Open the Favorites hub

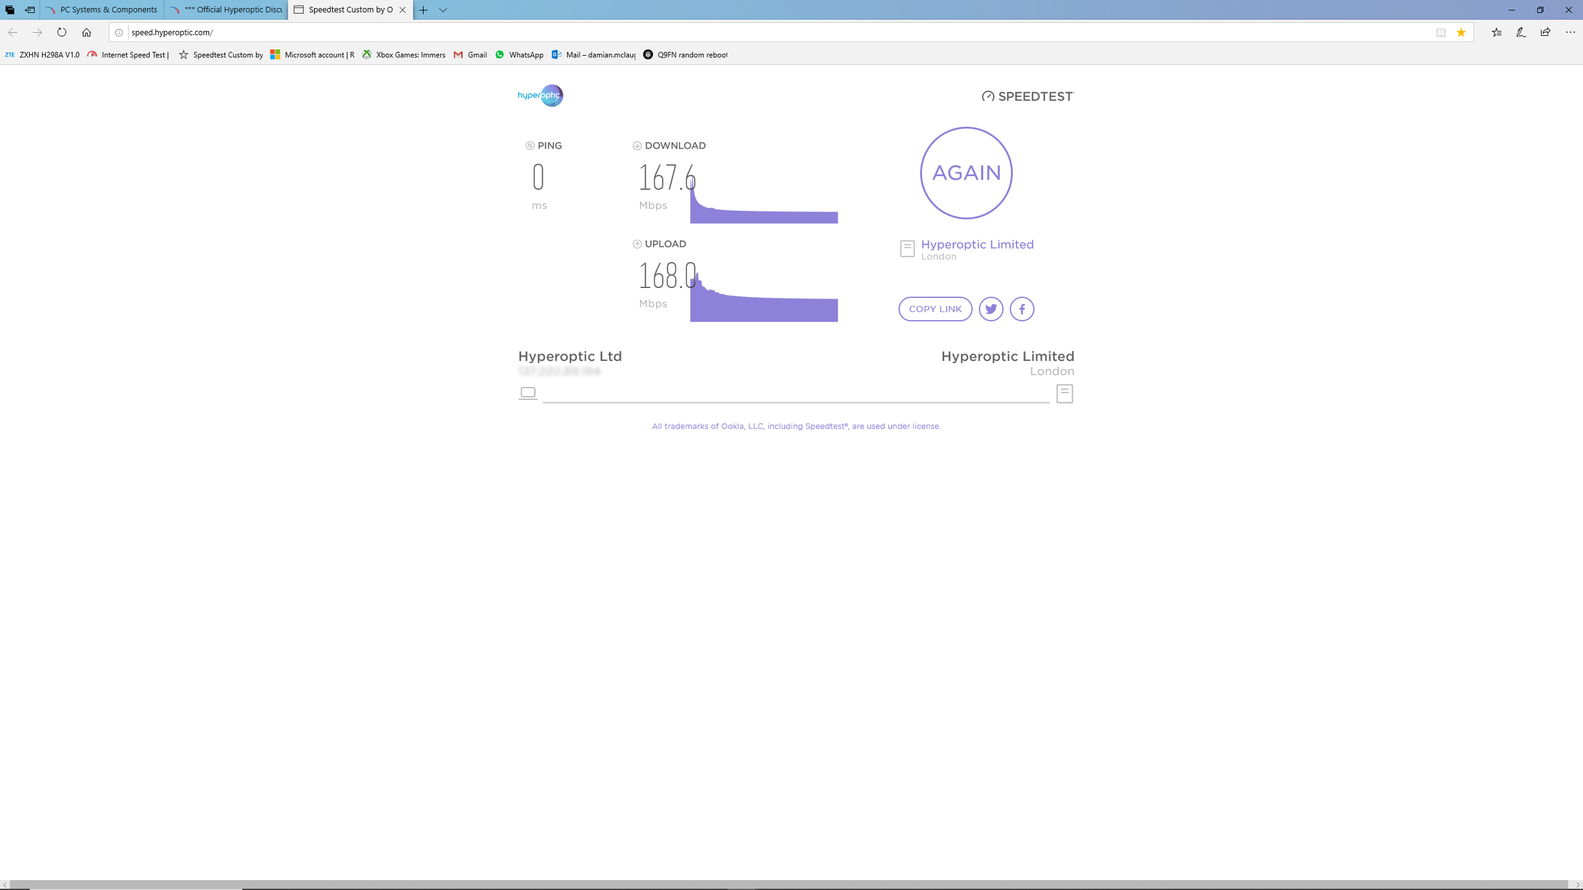(1496, 32)
